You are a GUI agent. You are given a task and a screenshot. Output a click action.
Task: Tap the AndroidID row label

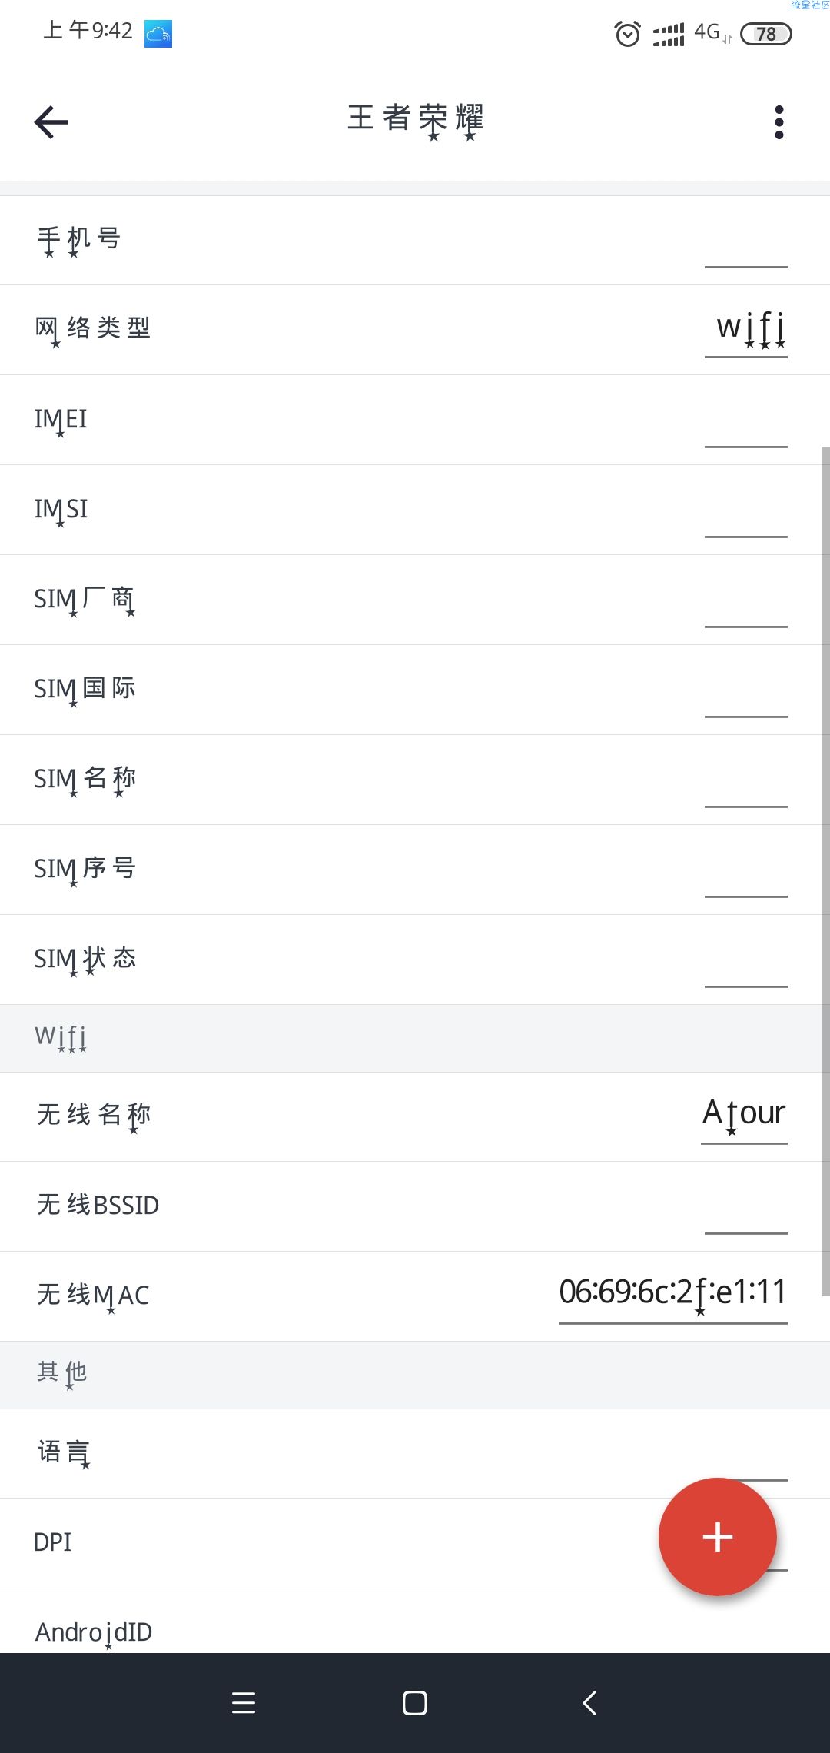[94, 1632]
